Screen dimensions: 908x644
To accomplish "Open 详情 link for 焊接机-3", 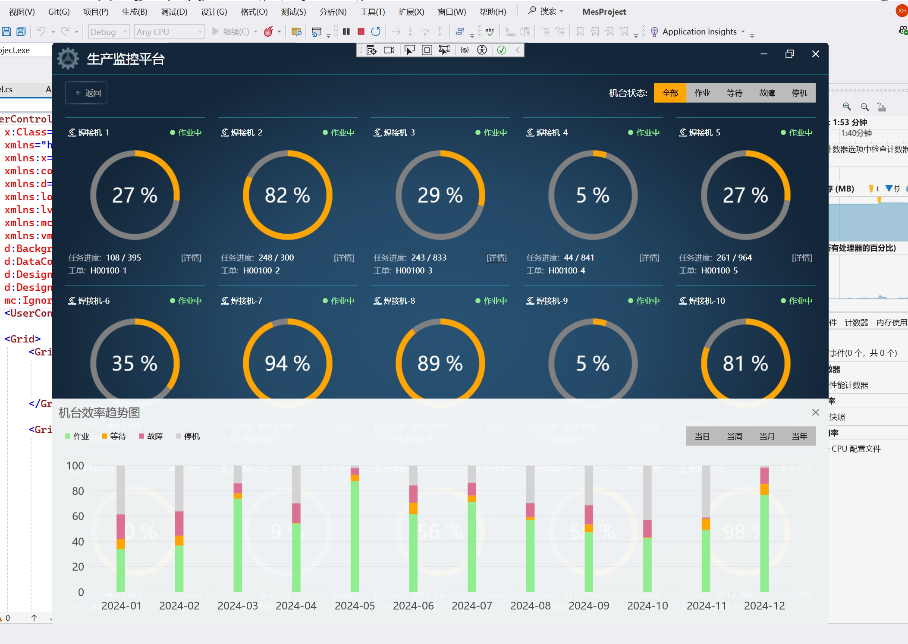I will pos(496,258).
